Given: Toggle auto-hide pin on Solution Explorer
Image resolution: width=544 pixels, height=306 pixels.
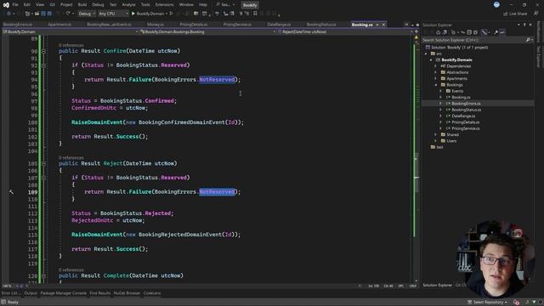Looking at the screenshot, I should 524,25.
